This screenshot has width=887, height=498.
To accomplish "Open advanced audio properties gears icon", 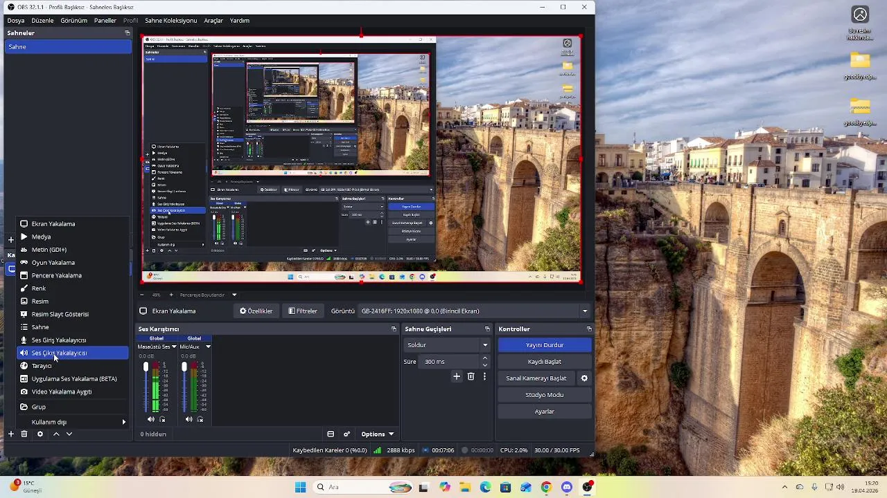I will click(346, 434).
